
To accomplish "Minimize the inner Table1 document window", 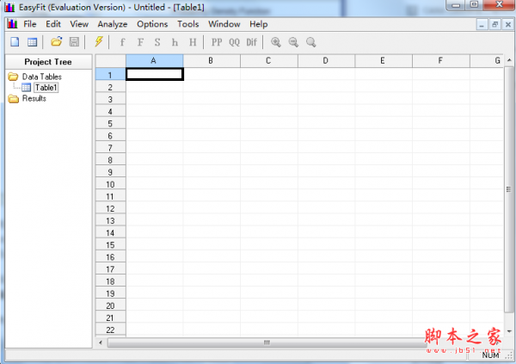I will [482, 24].
